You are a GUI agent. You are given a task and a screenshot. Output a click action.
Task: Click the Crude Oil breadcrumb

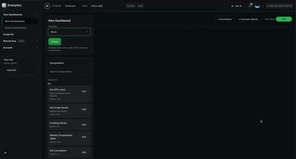56,6
